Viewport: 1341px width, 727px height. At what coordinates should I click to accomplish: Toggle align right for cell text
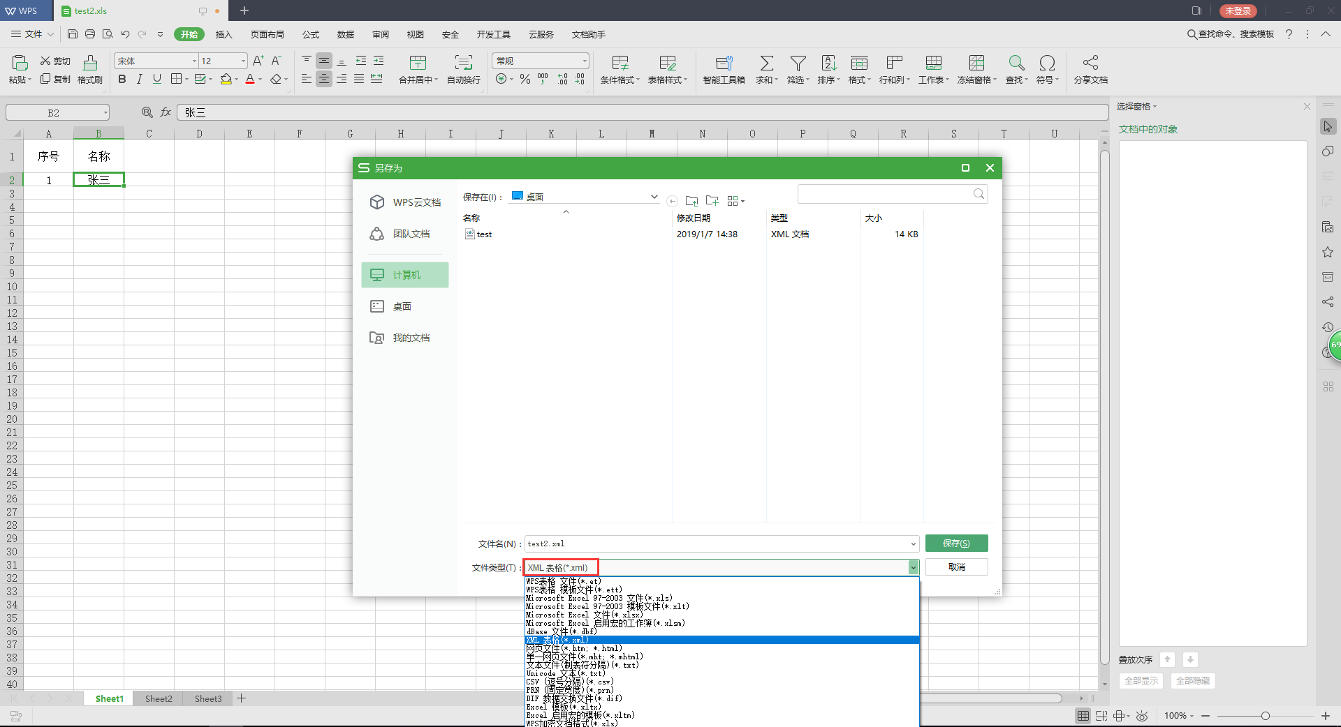(342, 80)
